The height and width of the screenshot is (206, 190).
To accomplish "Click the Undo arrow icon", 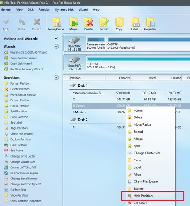I will [22, 22].
